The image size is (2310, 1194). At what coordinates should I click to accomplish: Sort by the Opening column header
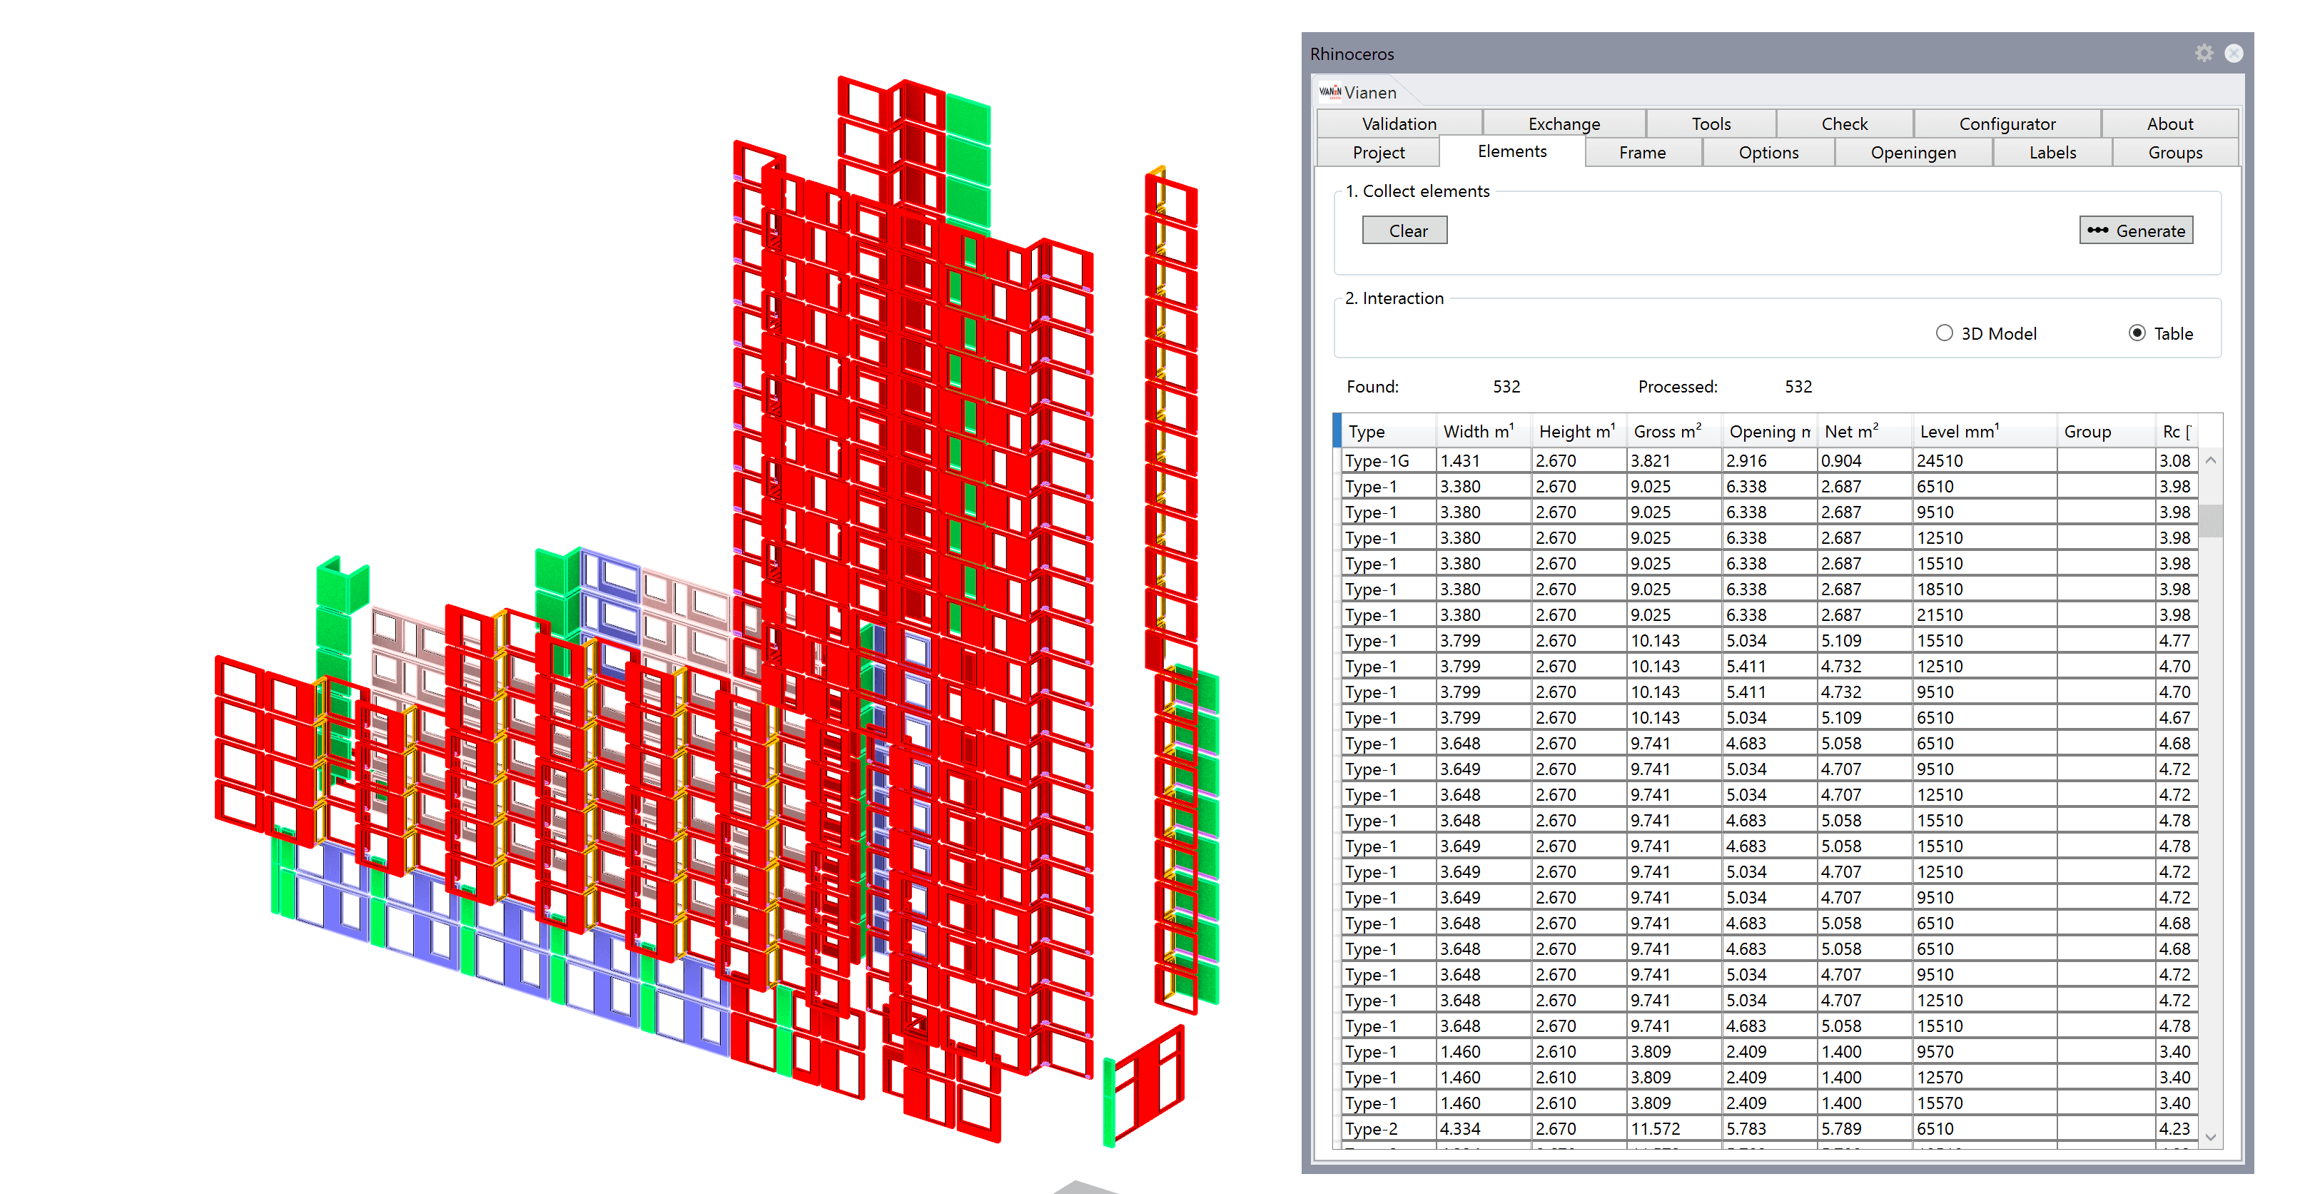pyautogui.click(x=1769, y=432)
